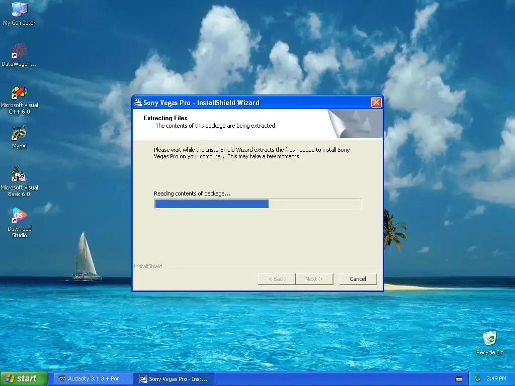Image resolution: width=515 pixels, height=386 pixels.
Task: Select the Microsoft Visual Basic 6.0 shortcut
Action: pos(19,182)
